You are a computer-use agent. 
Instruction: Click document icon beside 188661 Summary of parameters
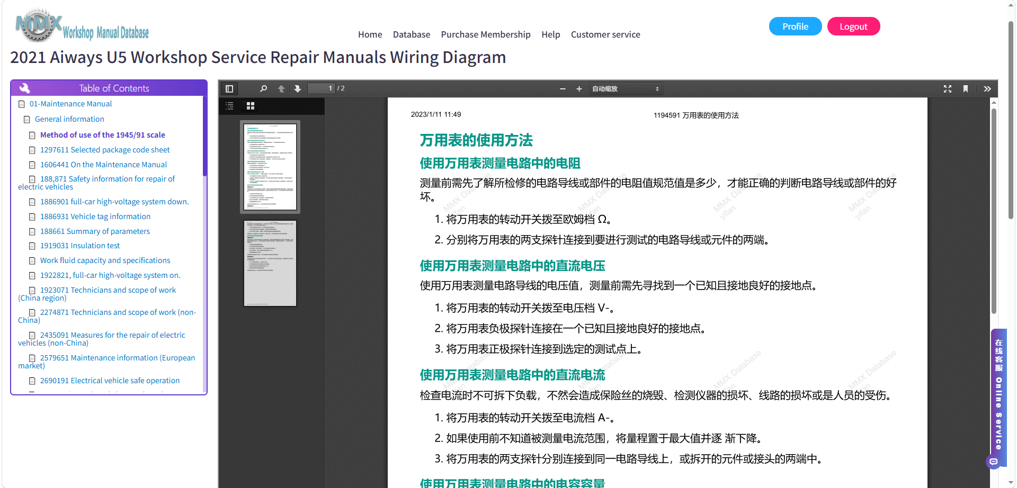(x=32, y=232)
